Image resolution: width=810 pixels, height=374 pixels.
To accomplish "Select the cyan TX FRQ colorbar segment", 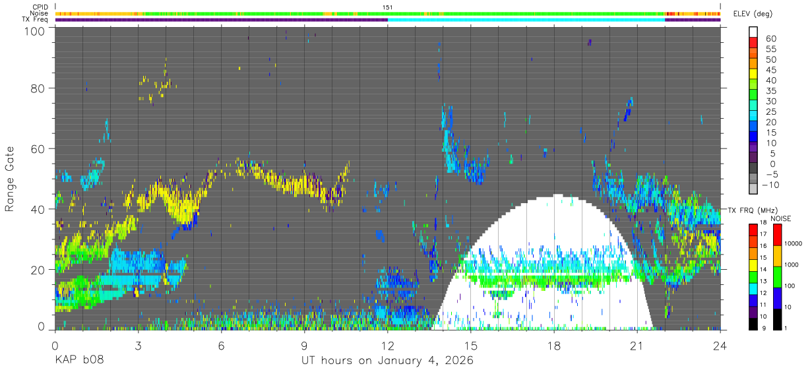I will click(753, 288).
